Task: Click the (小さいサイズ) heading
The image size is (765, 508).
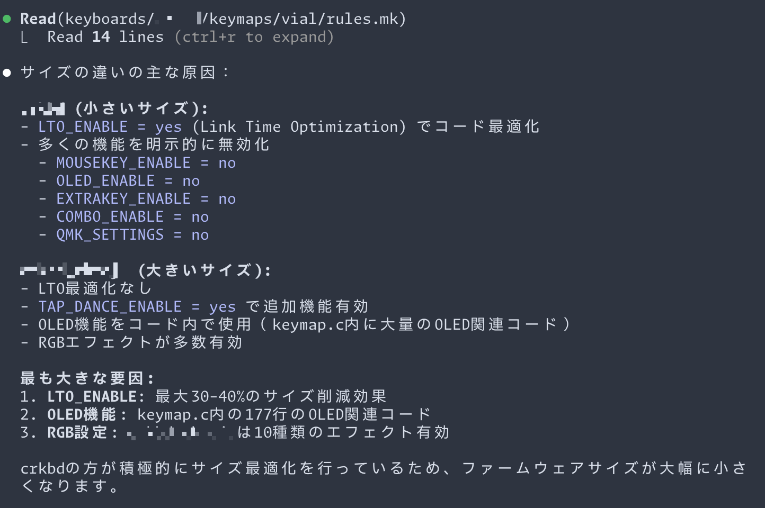Action: [x=141, y=109]
